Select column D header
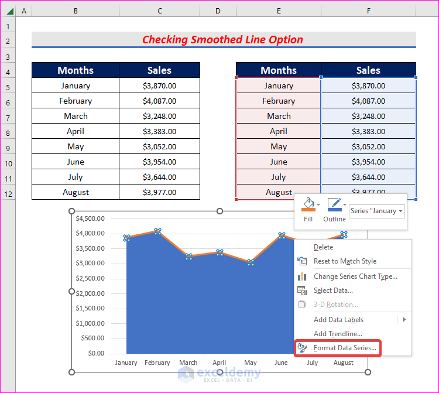Screen dimensions: 439x393 pos(218,11)
